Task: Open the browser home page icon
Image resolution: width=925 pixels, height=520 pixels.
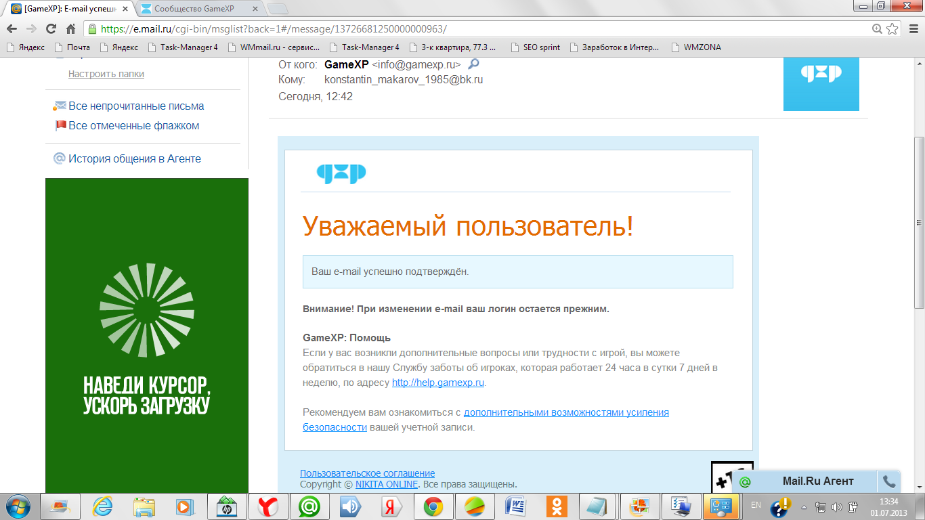Action: point(70,29)
